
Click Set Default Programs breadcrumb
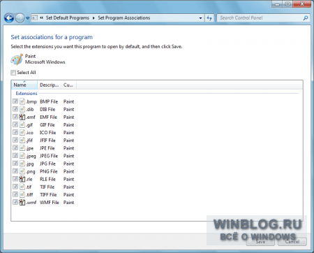(x=68, y=18)
